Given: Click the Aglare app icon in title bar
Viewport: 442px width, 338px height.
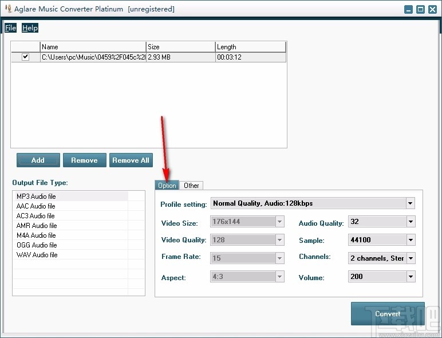Looking at the screenshot, I should pyautogui.click(x=8, y=9).
